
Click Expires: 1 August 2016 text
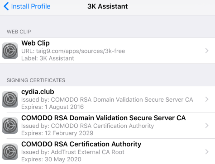click(x=53, y=107)
